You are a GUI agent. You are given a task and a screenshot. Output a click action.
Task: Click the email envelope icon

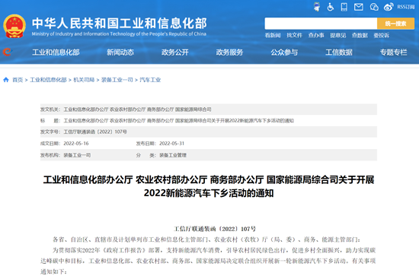coord(358,7)
